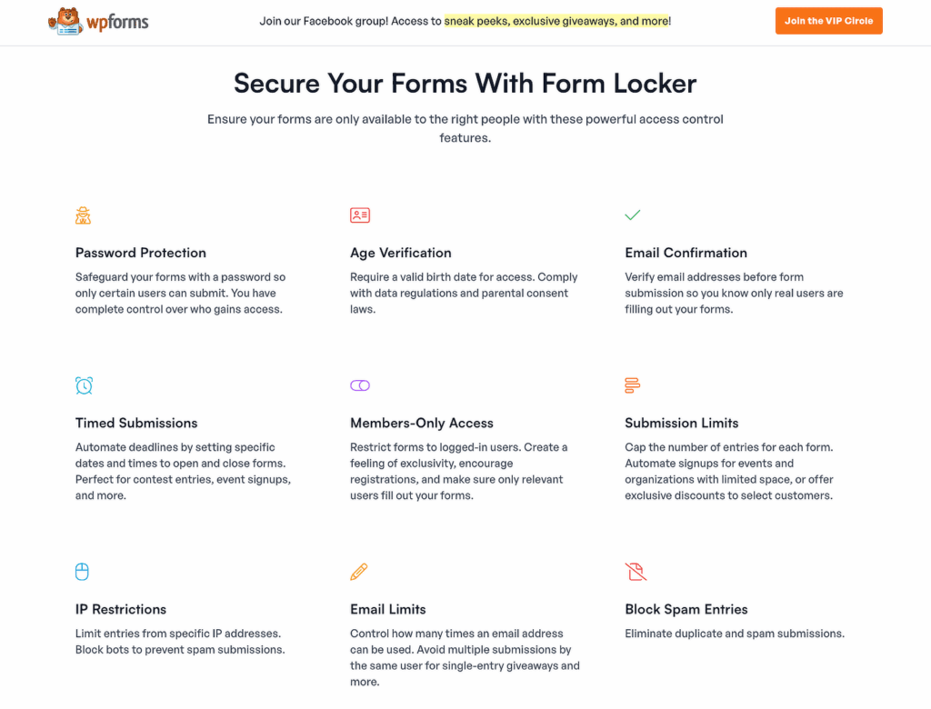Click the Age Verification heading

coord(400,253)
